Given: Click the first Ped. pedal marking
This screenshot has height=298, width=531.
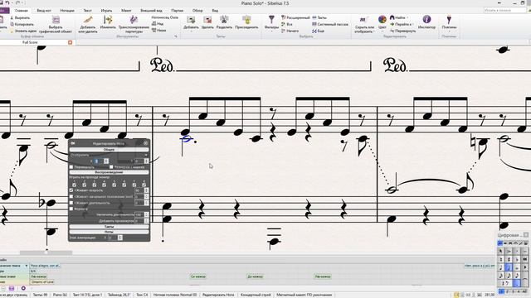Looking at the screenshot, I should (x=163, y=65).
